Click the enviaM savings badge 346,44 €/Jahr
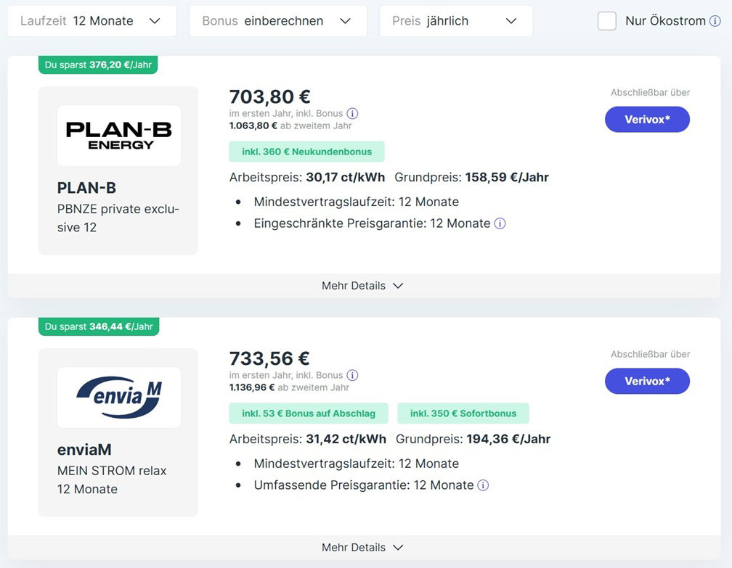This screenshot has height=568, width=732. (99, 326)
